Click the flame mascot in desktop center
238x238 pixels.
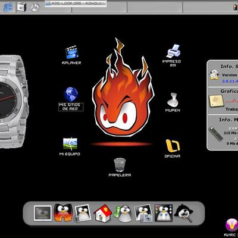[123, 88]
